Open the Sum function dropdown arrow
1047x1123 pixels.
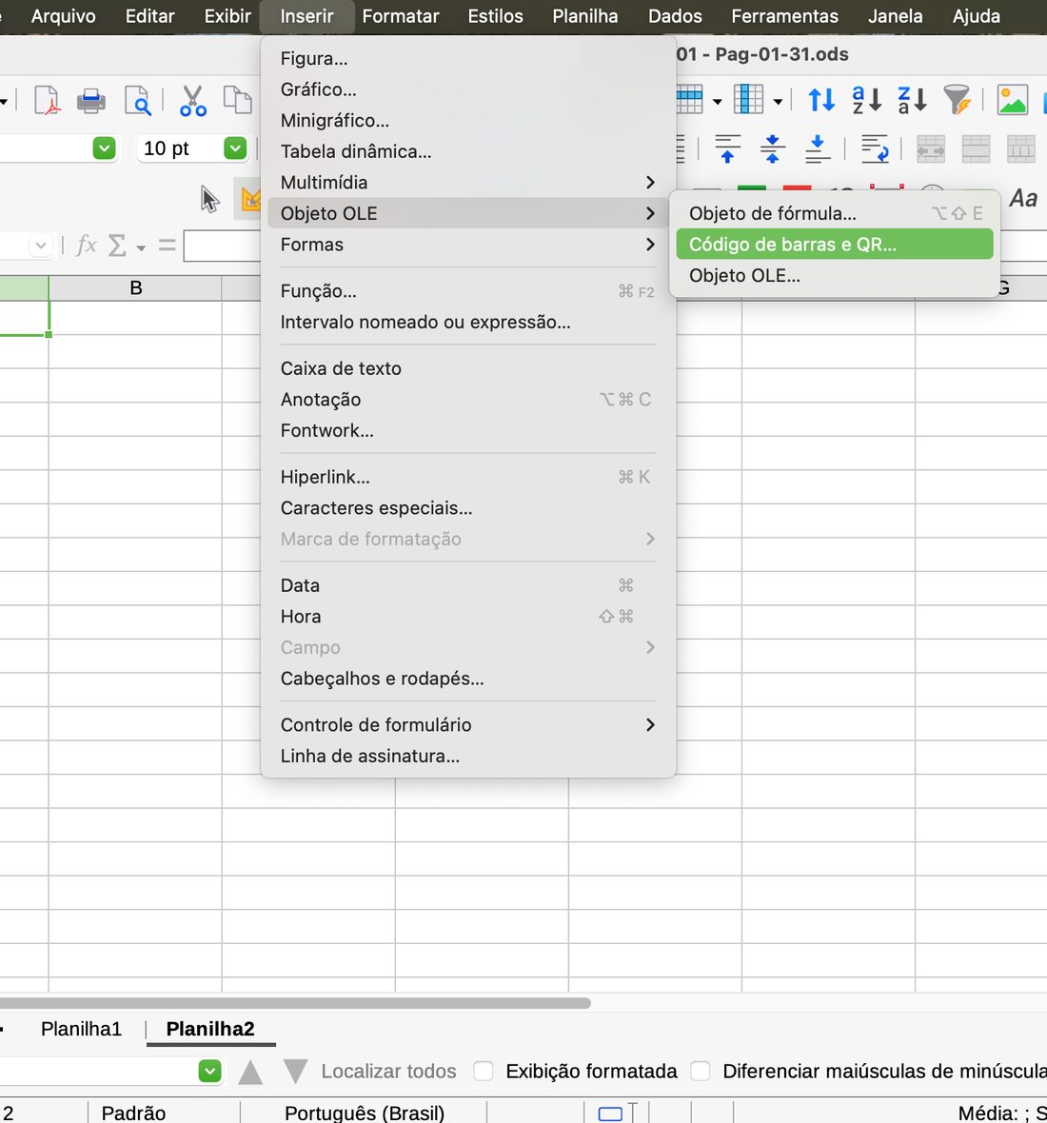click(x=141, y=247)
